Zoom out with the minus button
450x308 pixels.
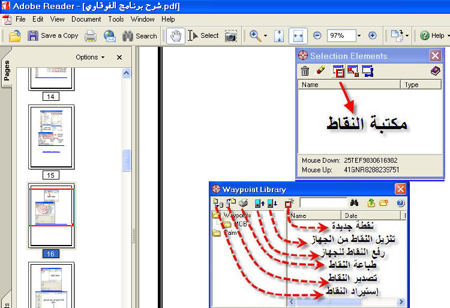[x=317, y=35]
